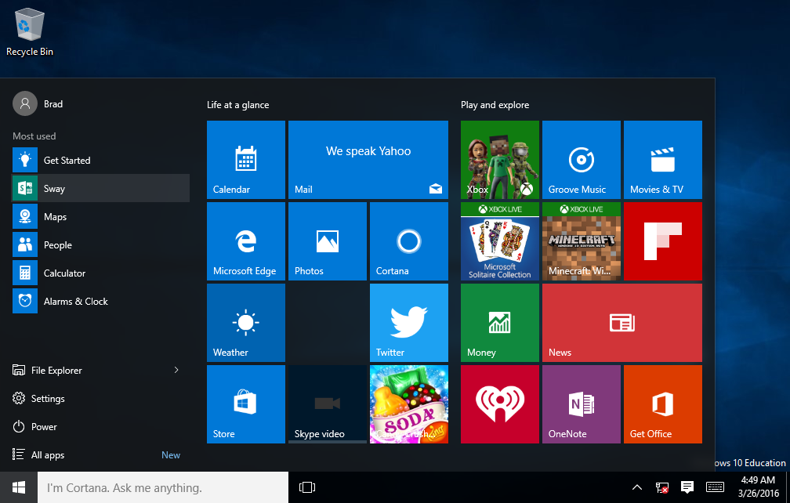
Task: Open Alarms & Clock from the list
Action: pyautogui.click(x=101, y=301)
